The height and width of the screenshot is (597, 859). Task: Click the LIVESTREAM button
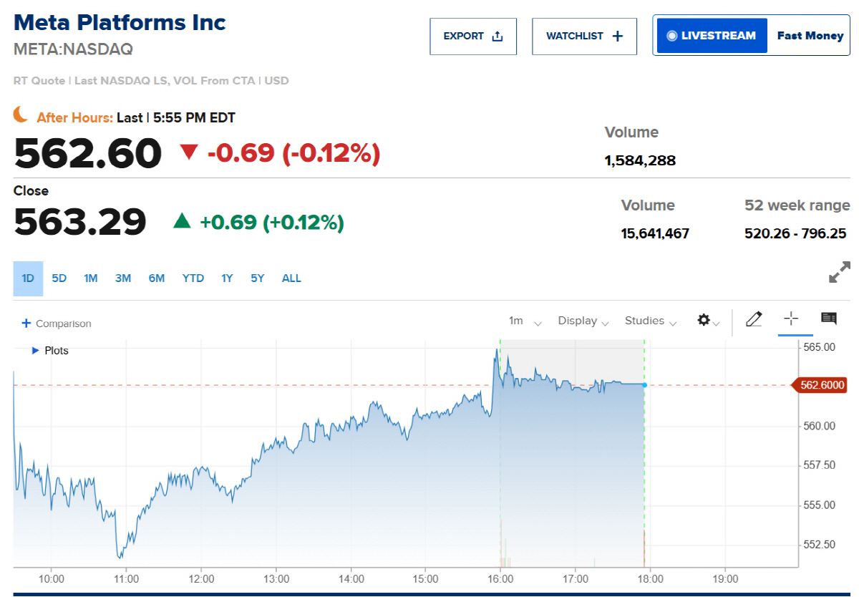712,36
